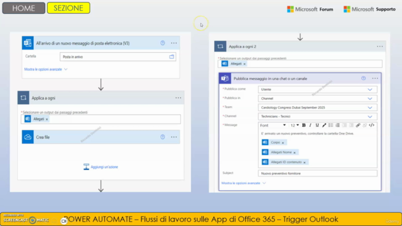402x226 pixels.
Task: Remove Allegati token in Applica a ogni 2
Action: pyautogui.click(x=244, y=64)
